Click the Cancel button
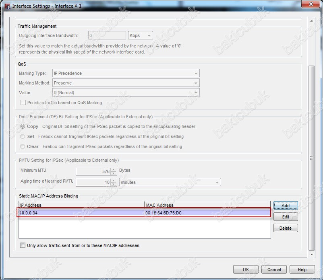Image resolution: width=323 pixels, height=280 pixels. 274,270
